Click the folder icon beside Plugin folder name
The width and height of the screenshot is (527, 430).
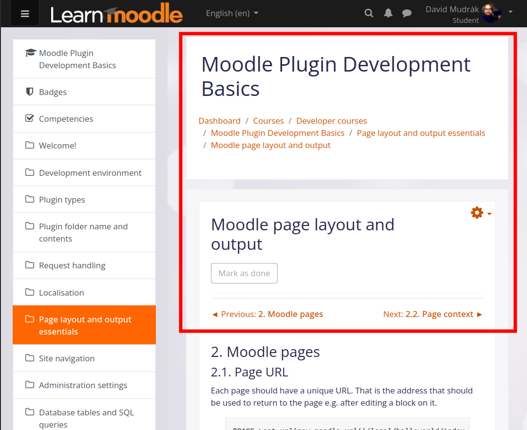[30, 226]
